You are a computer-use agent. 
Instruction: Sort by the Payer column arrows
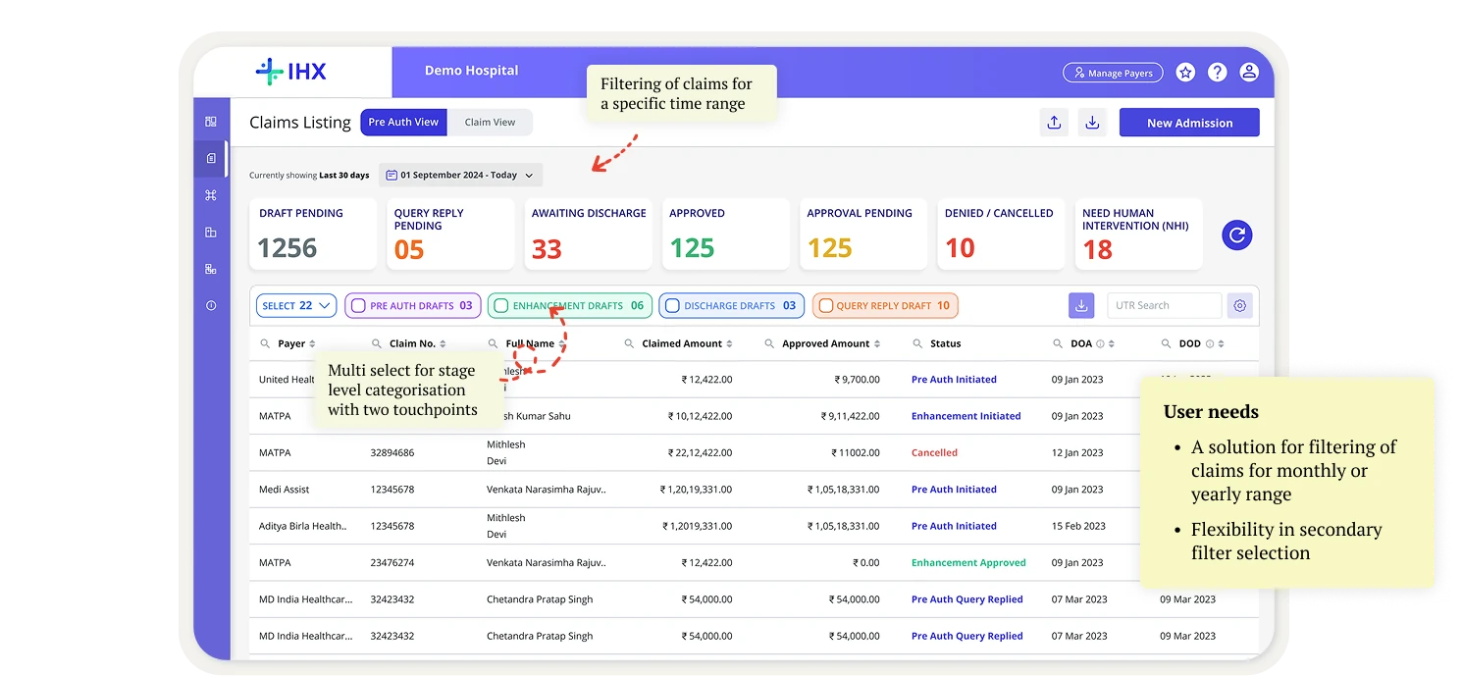tap(312, 344)
